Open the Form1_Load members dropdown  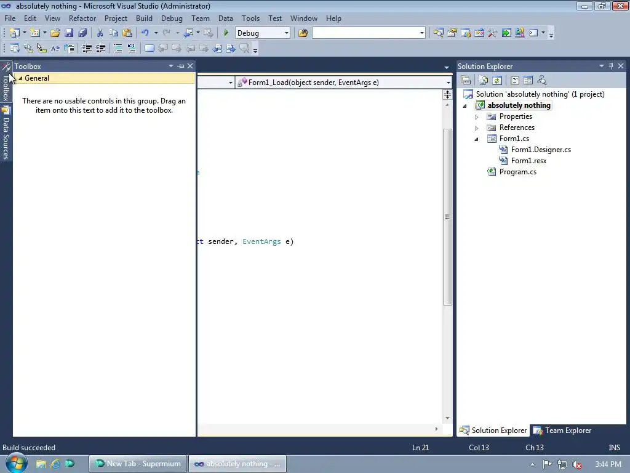448,83
